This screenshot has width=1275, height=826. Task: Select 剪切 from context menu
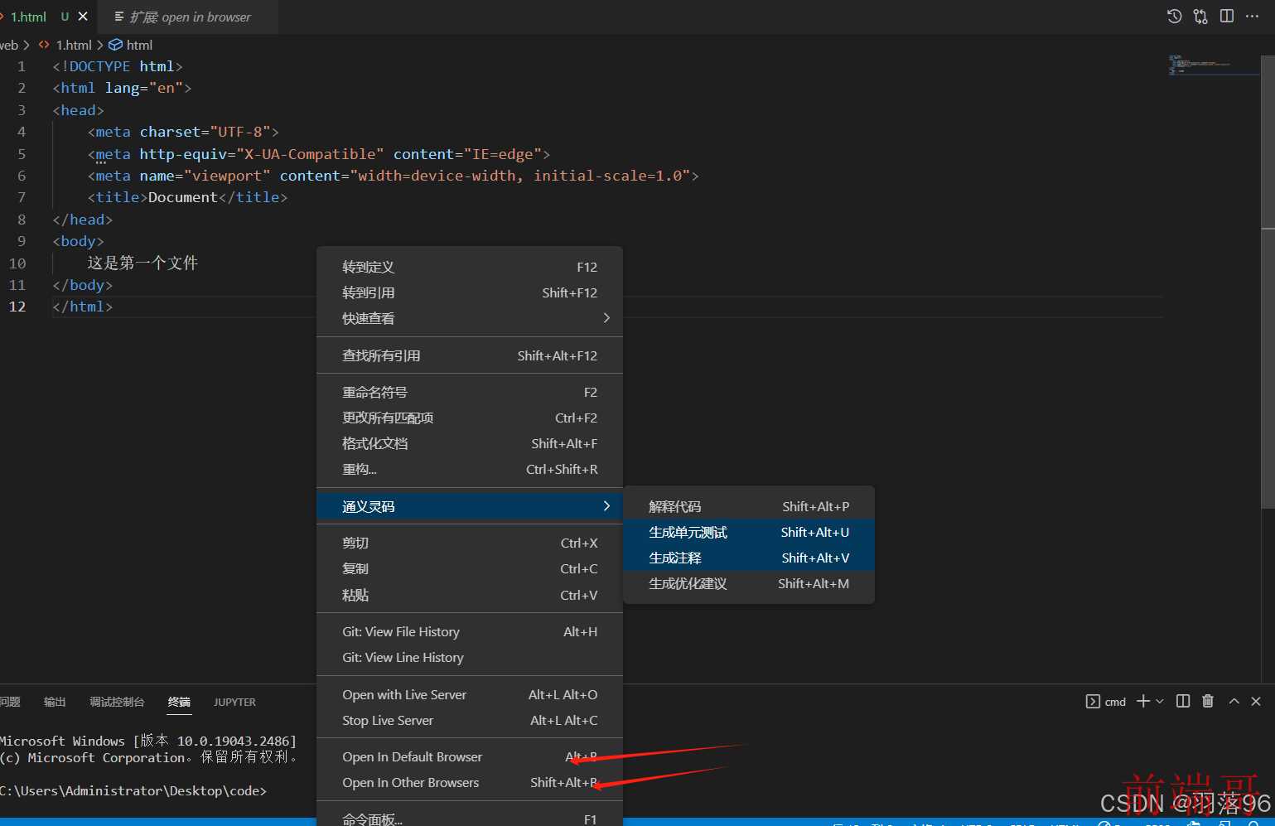[470, 543]
